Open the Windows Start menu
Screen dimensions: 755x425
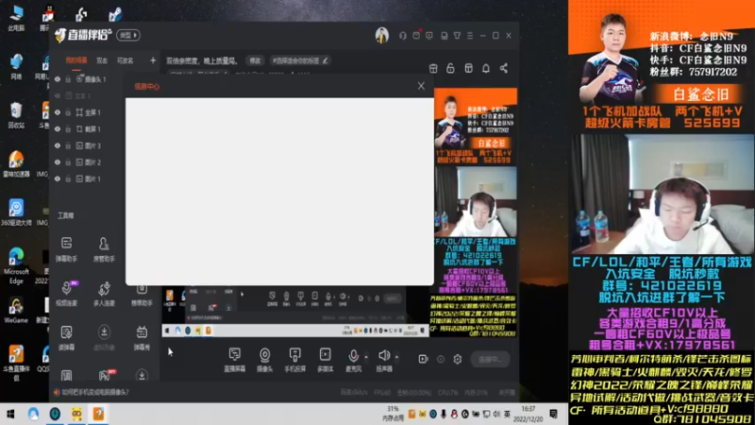10,414
